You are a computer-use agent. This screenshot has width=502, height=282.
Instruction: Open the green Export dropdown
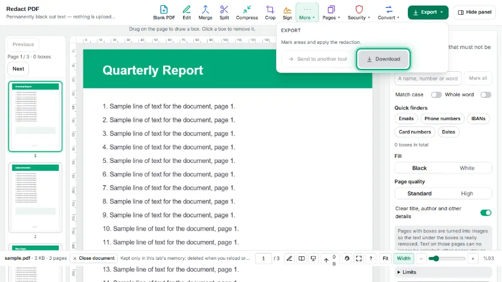click(428, 12)
